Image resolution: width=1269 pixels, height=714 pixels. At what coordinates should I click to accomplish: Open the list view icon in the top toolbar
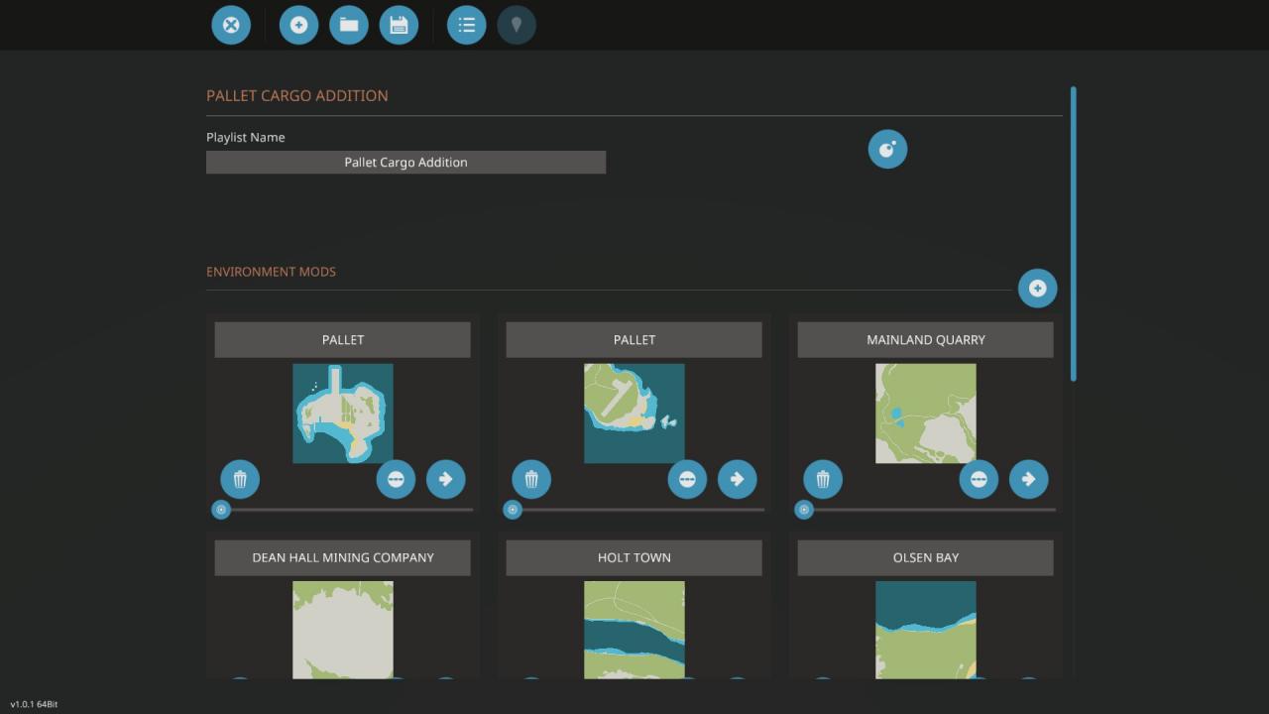(466, 25)
